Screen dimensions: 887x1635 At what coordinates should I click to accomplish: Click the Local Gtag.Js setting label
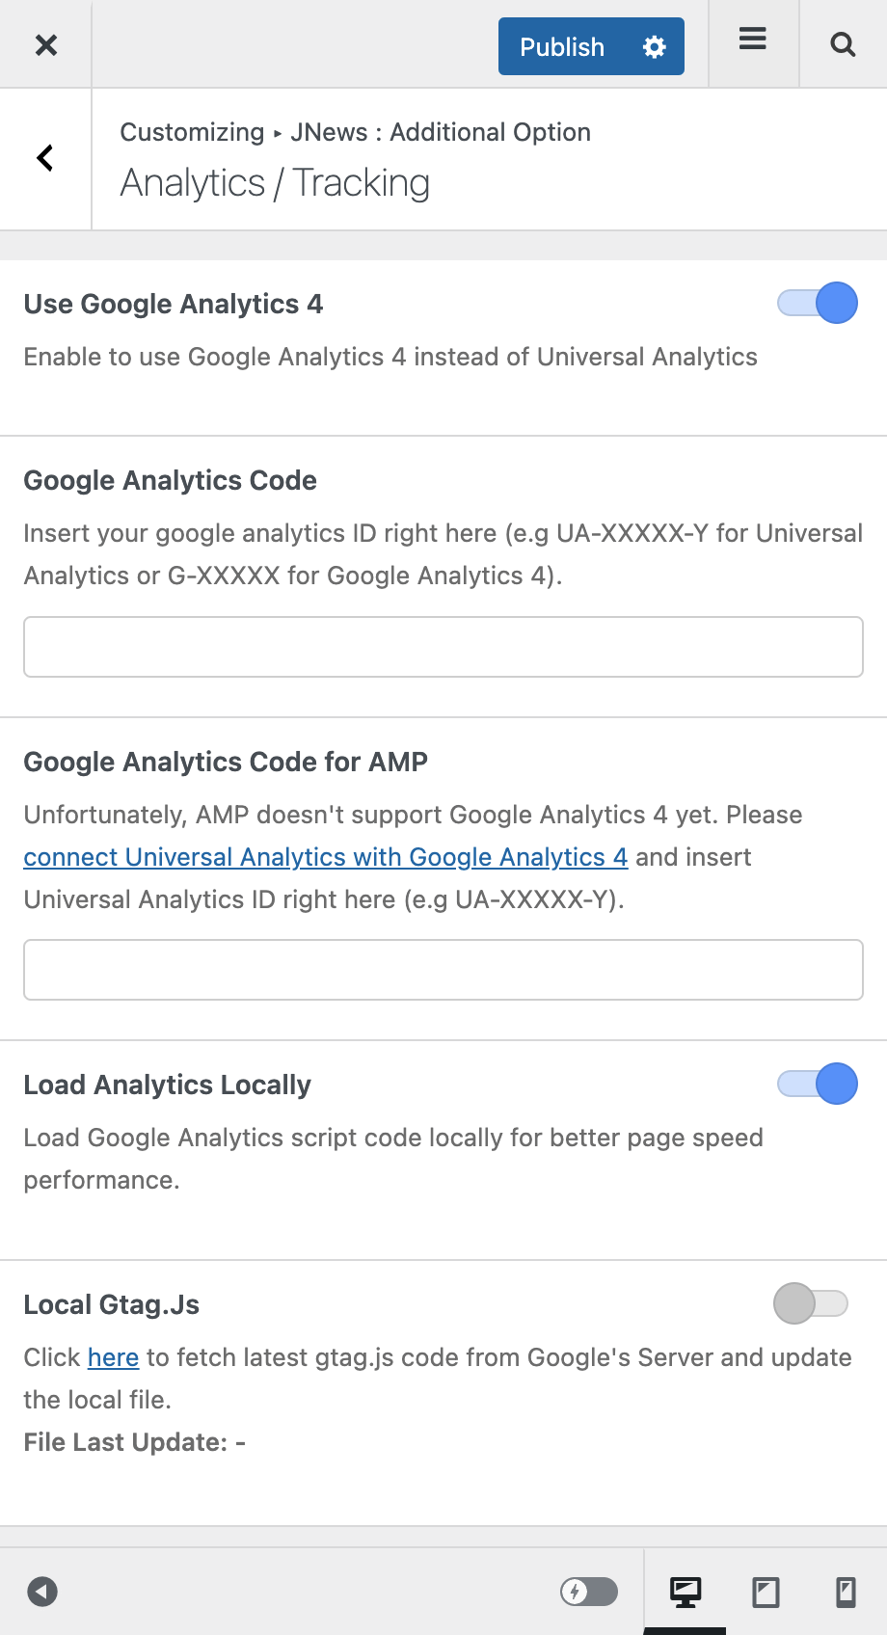(x=112, y=1304)
